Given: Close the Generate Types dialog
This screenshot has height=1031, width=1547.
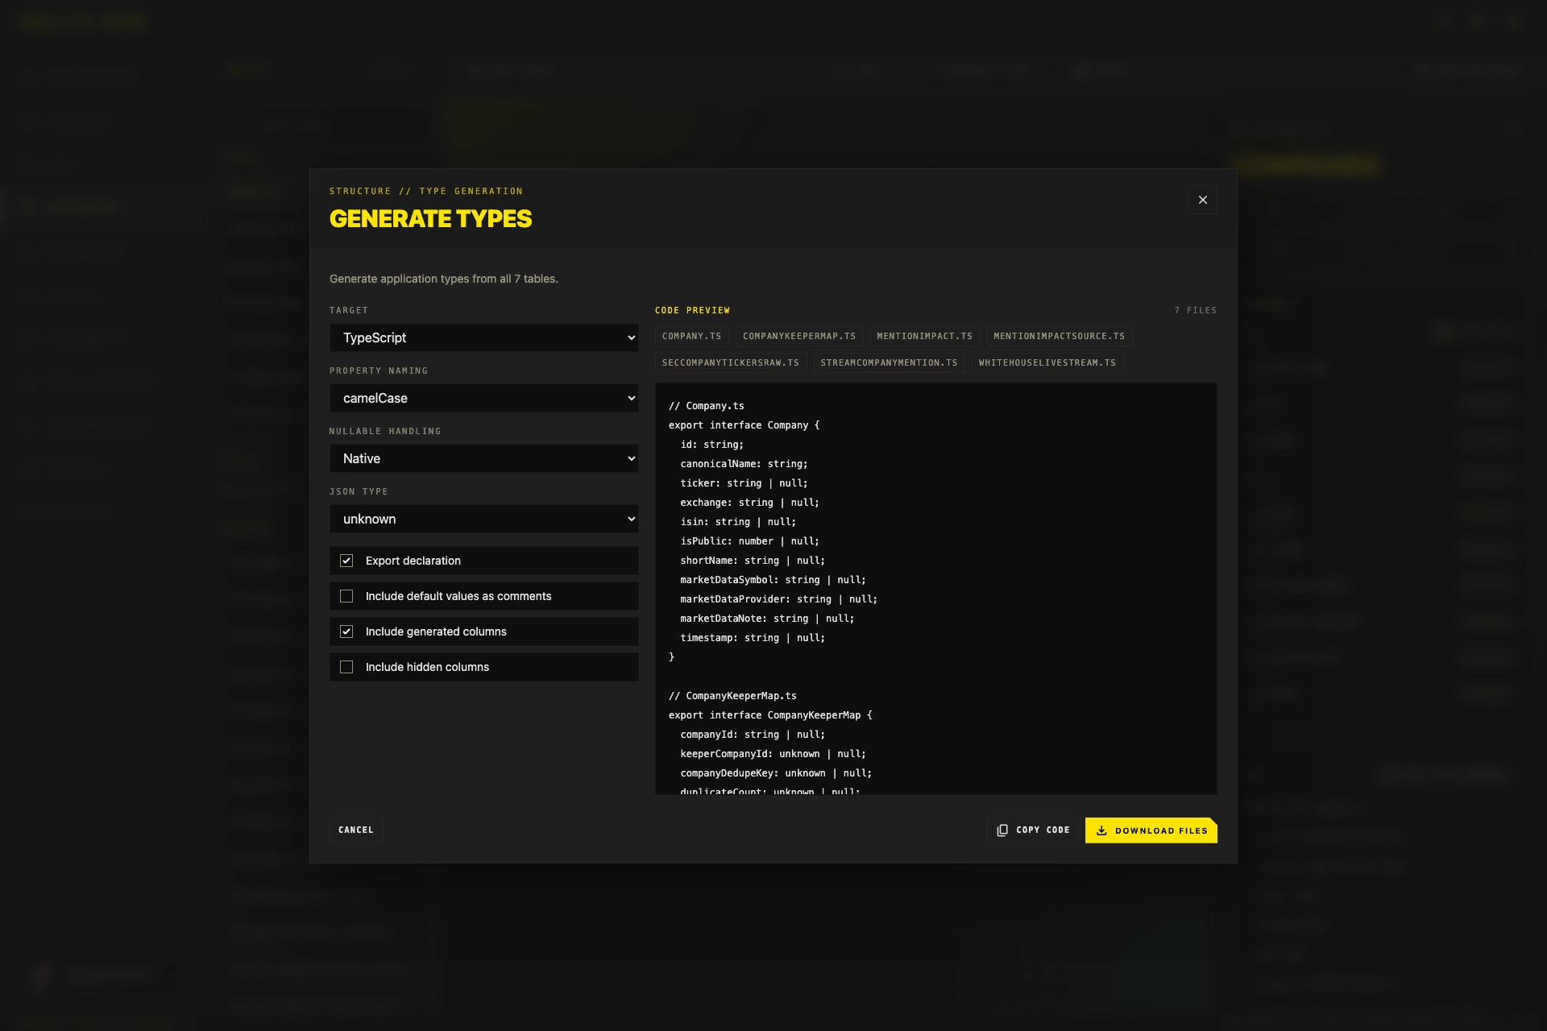Looking at the screenshot, I should 1202,200.
